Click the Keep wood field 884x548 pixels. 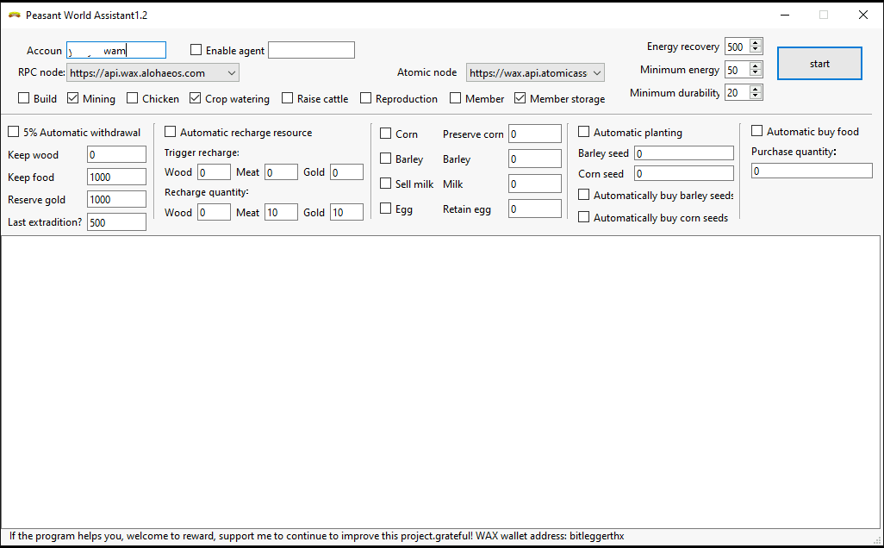pos(116,154)
